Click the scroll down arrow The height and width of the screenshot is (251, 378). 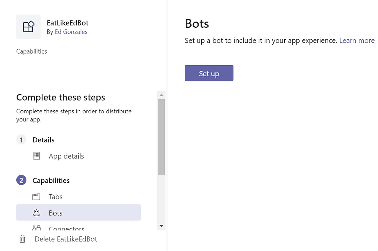coord(161,226)
